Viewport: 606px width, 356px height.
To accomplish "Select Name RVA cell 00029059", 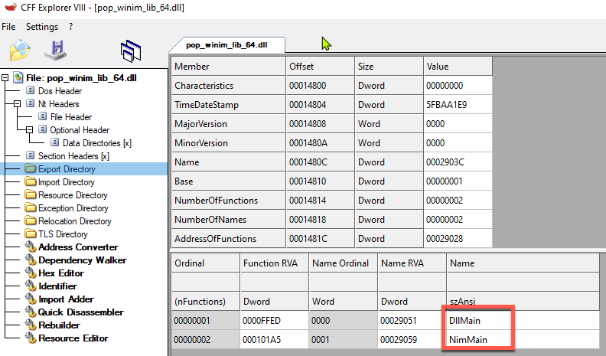I will 412,340.
